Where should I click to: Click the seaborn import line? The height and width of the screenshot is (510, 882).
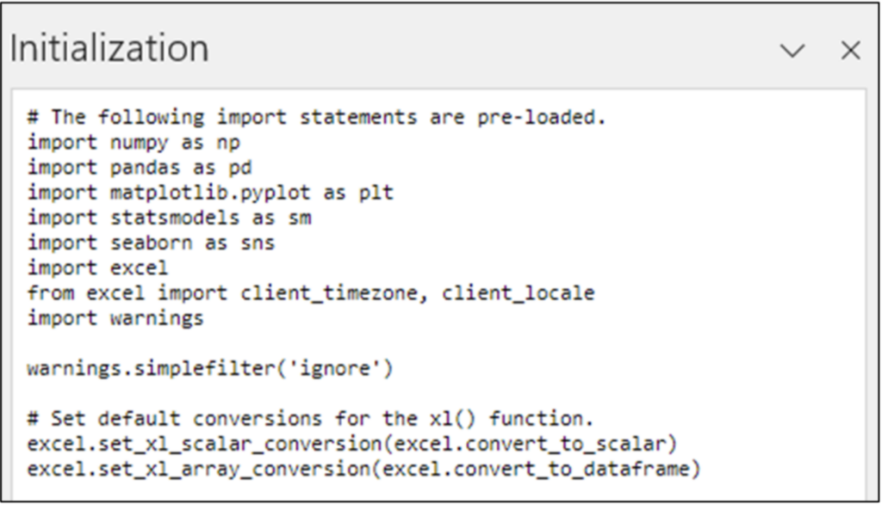(151, 243)
